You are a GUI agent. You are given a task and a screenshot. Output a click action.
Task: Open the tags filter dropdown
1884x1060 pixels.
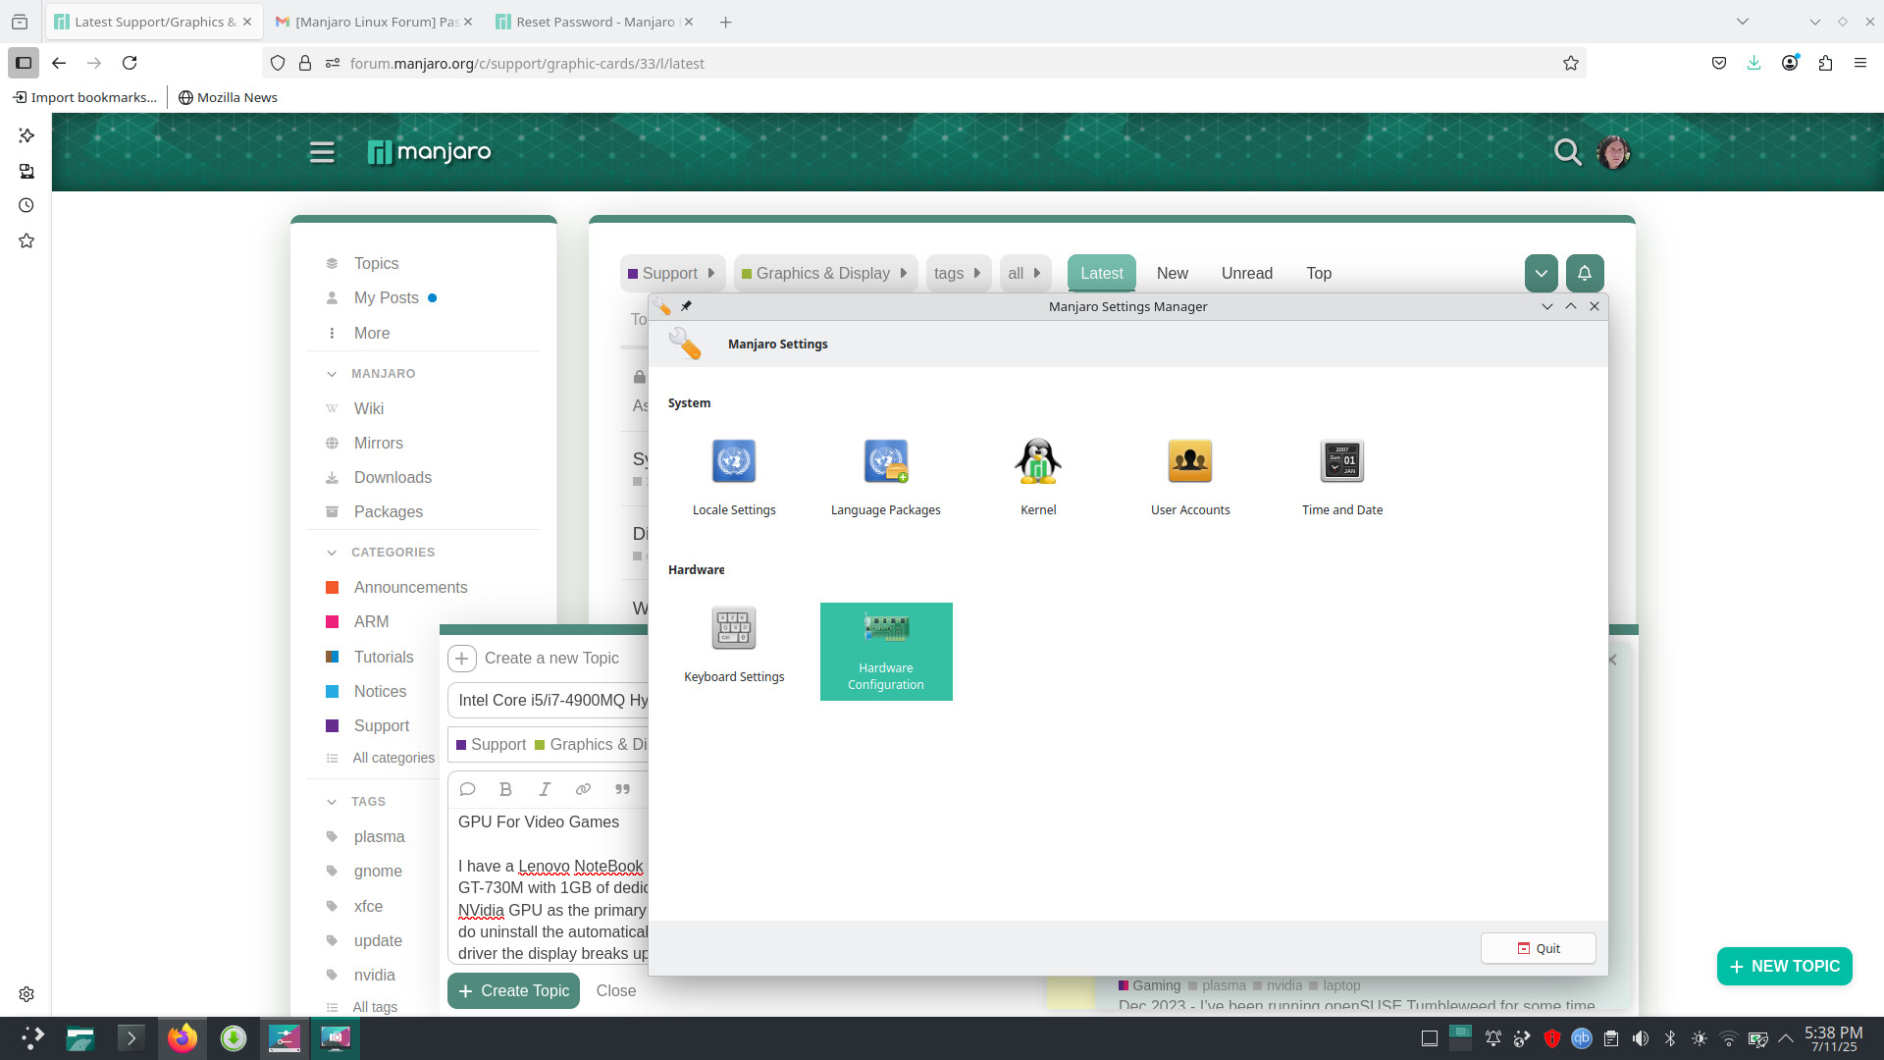[959, 273]
